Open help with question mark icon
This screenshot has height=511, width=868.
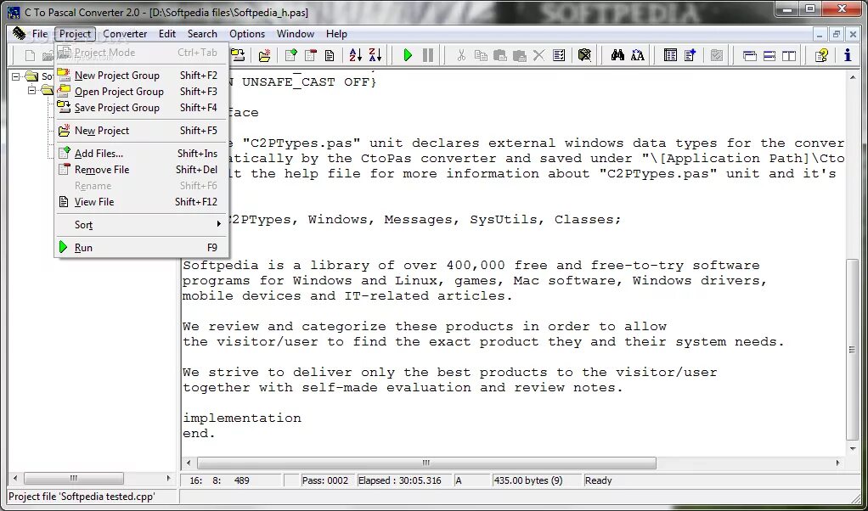[821, 55]
